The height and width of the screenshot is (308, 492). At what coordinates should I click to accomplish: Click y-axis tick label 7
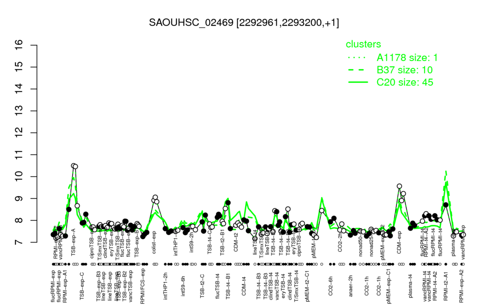pyautogui.click(x=19, y=243)
